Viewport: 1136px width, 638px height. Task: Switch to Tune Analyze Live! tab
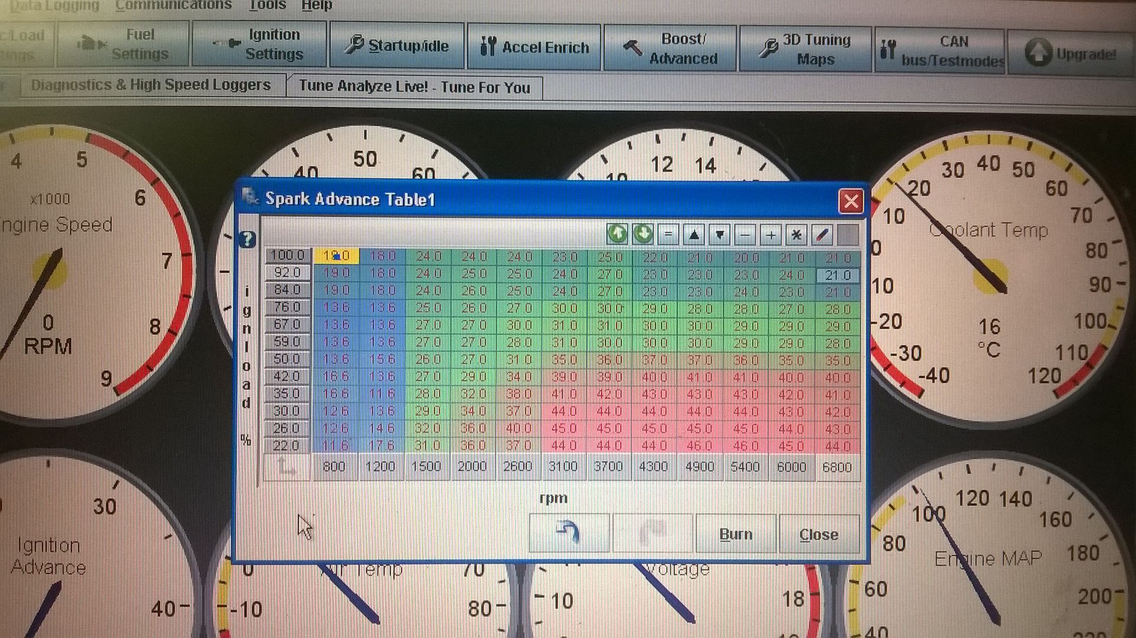[x=414, y=87]
